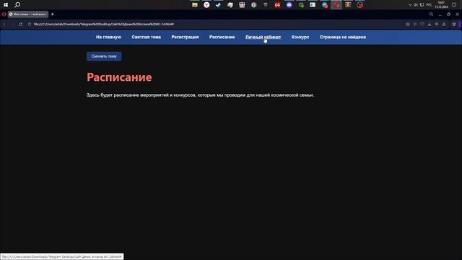462x260 pixels.
Task: Go back to previous page
Action: [4, 24]
